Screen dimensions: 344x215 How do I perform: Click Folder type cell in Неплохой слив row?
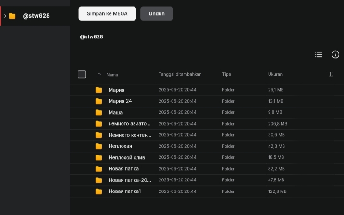coord(228,157)
